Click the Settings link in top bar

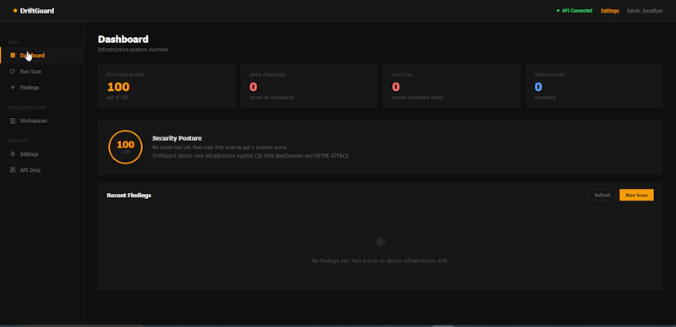point(609,11)
